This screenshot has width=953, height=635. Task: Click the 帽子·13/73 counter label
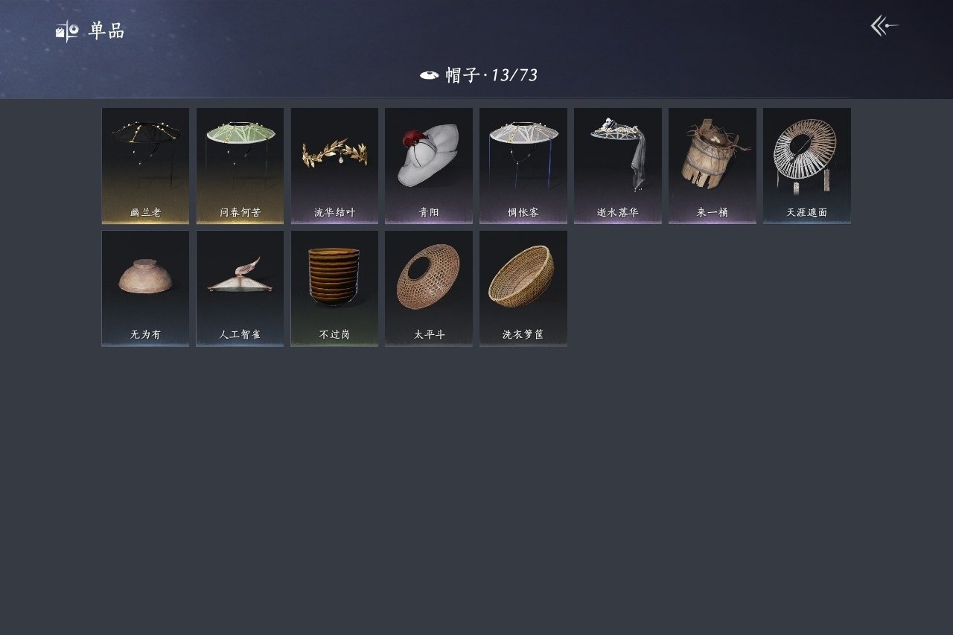491,75
